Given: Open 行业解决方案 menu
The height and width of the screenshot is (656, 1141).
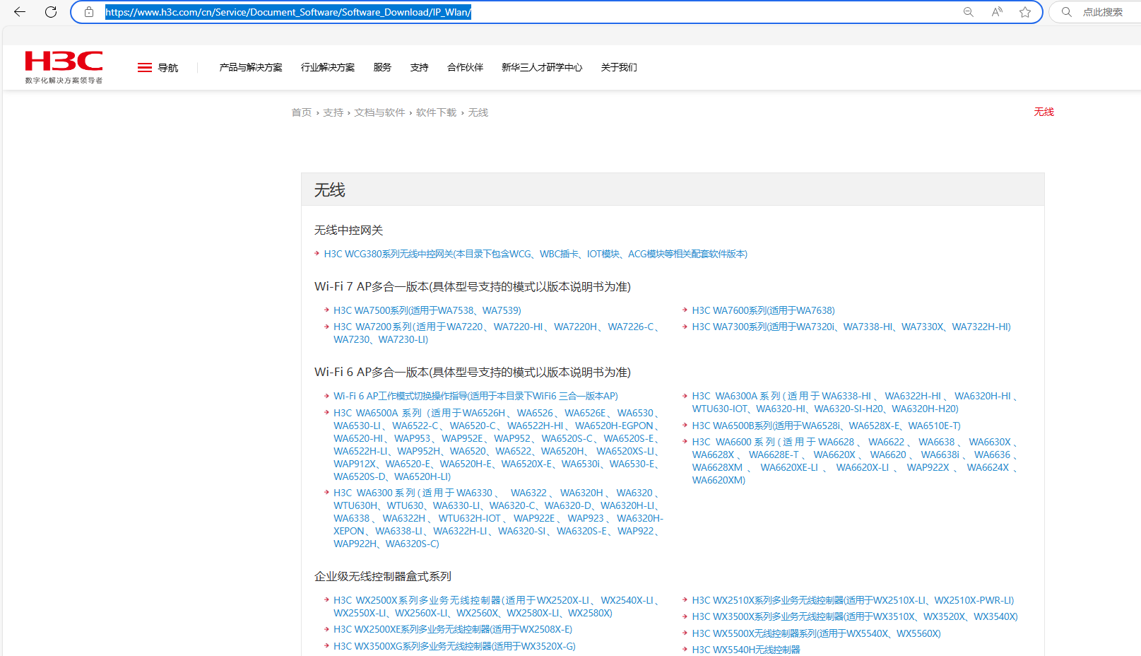Looking at the screenshot, I should [328, 68].
